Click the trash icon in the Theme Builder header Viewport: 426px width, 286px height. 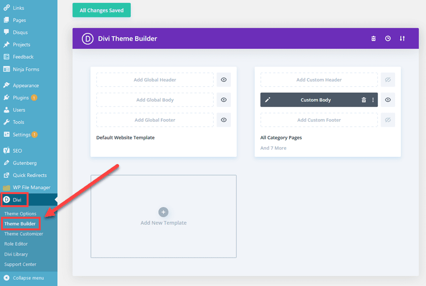(373, 38)
